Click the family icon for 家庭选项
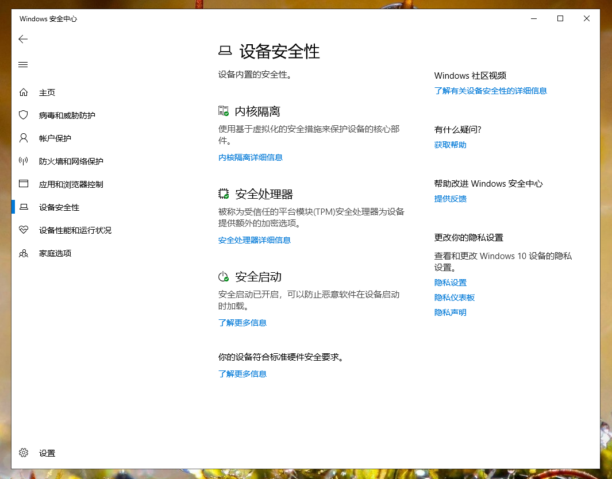612x479 pixels. tap(24, 253)
